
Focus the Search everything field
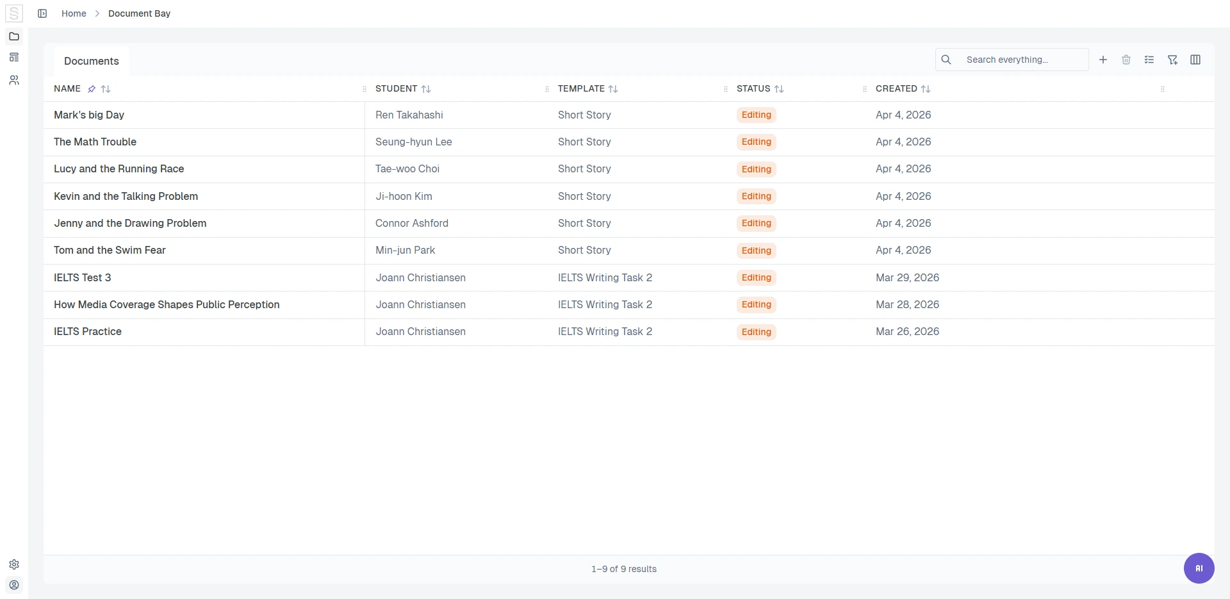pos(1012,60)
